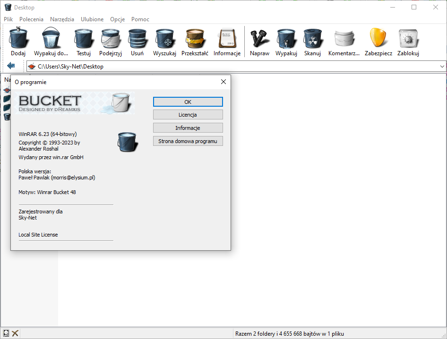Viewport: 447px width, 339px height.
Task: Close the O programie dialog
Action: point(223,82)
